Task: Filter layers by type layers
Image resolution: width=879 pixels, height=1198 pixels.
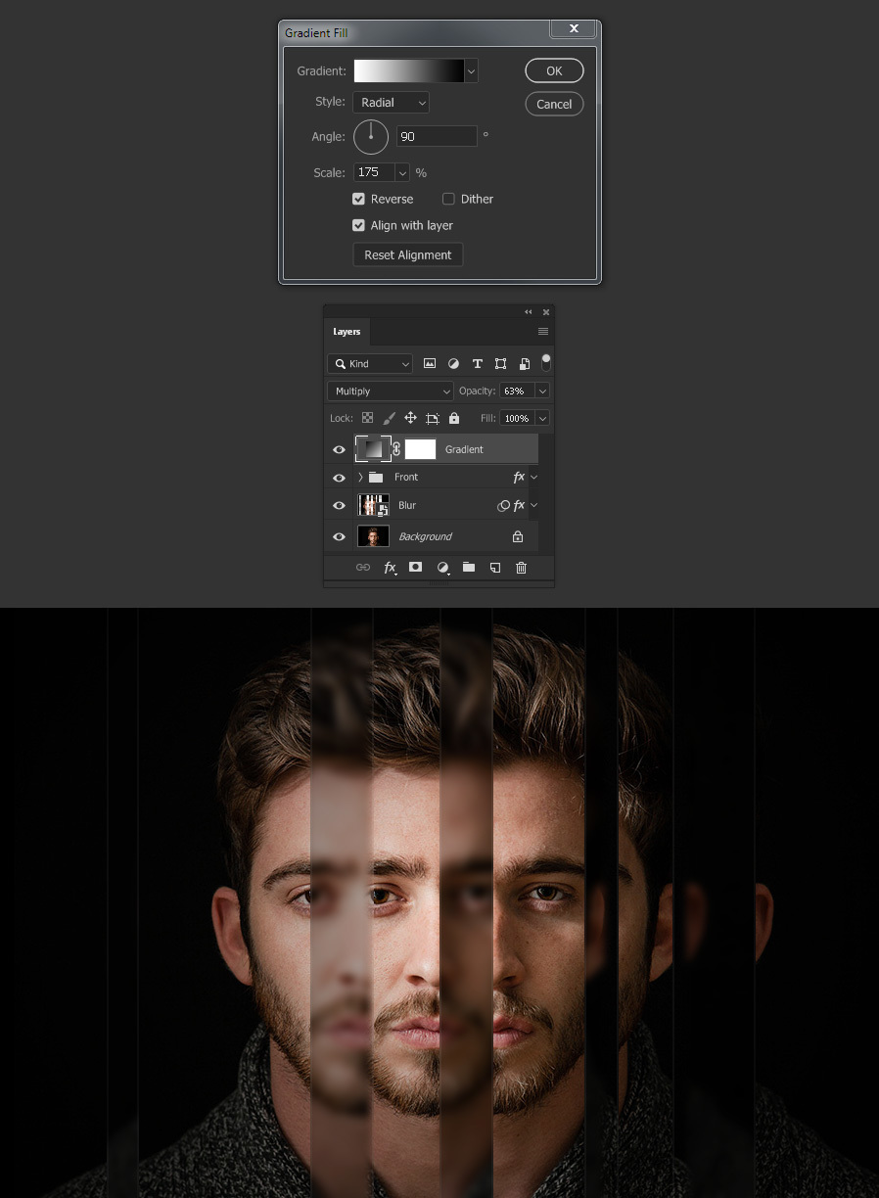Action: pos(478,363)
